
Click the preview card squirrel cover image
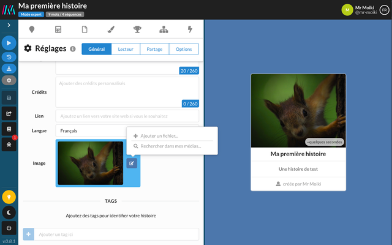click(298, 111)
